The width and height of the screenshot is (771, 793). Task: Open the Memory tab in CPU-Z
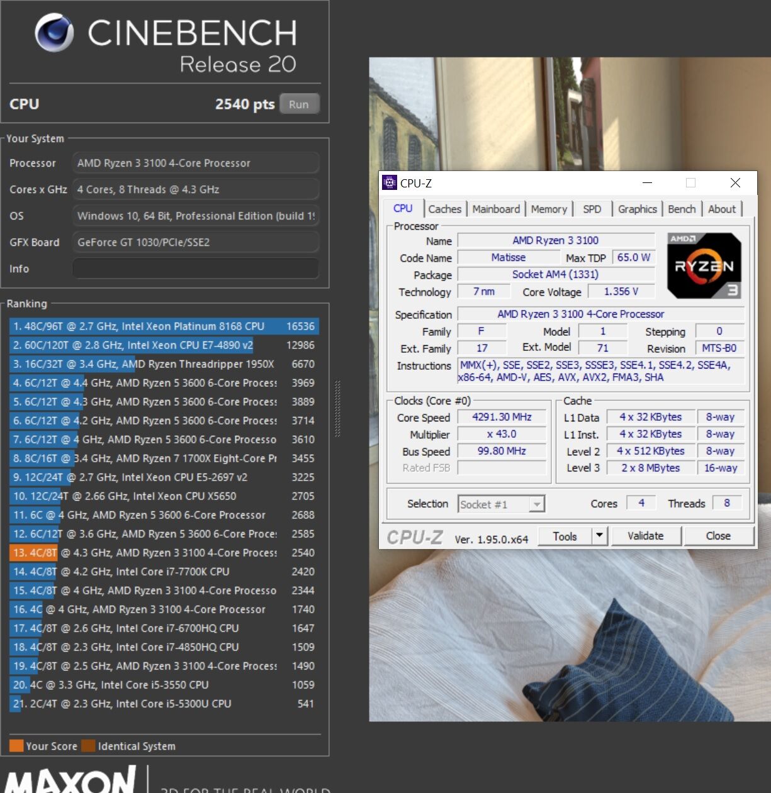[549, 209]
